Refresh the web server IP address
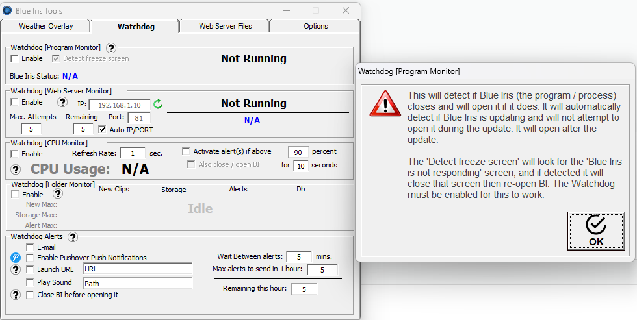 [x=157, y=104]
